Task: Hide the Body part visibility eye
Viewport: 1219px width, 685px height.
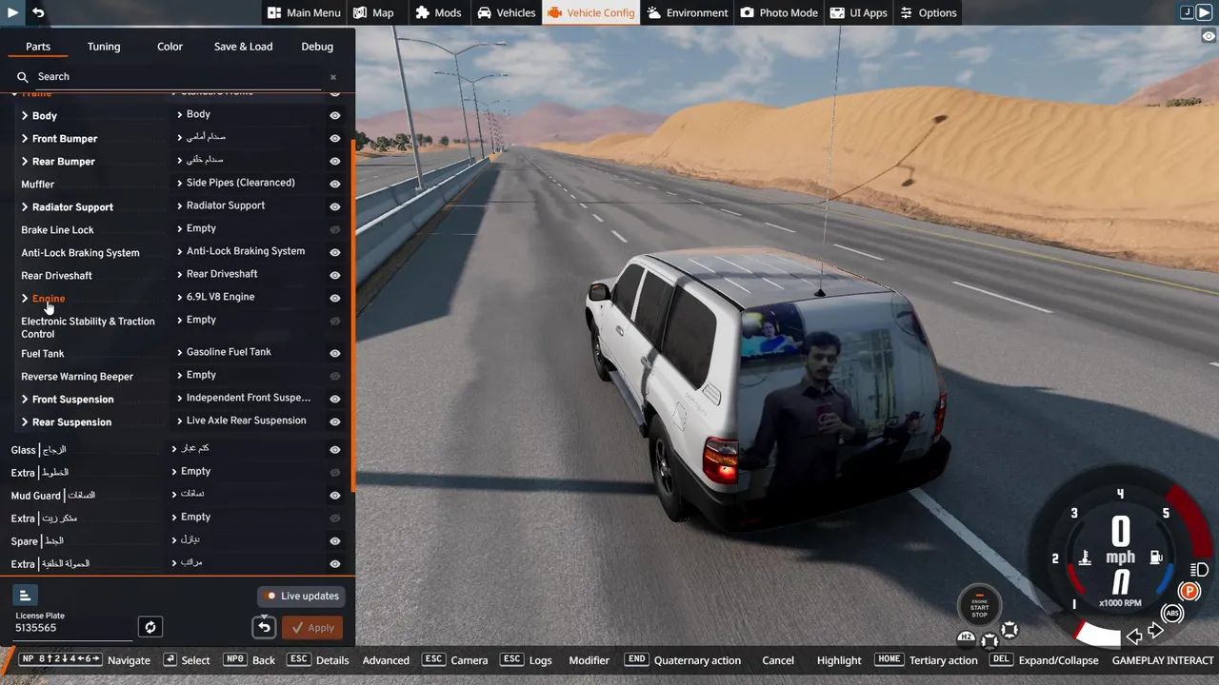Action: pyautogui.click(x=335, y=114)
